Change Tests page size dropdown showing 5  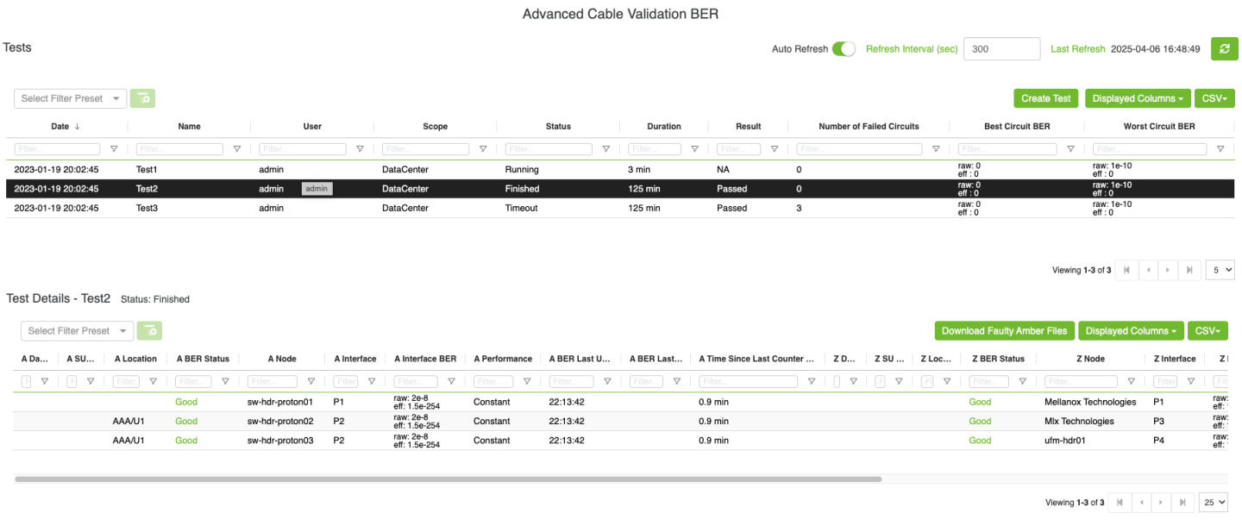1220,270
